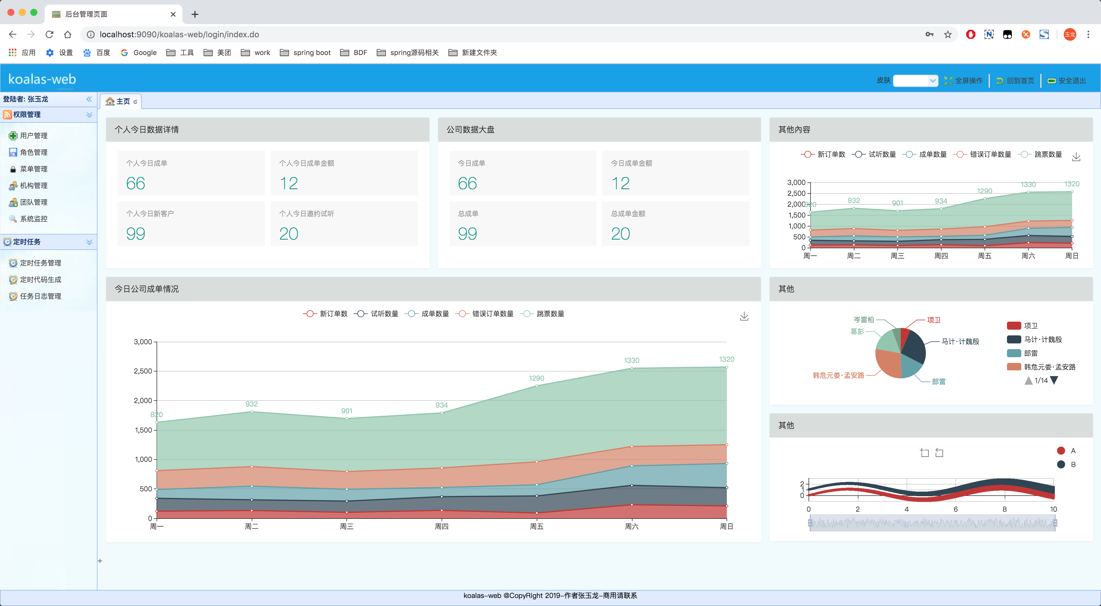Go to next pie legend page

[1054, 380]
